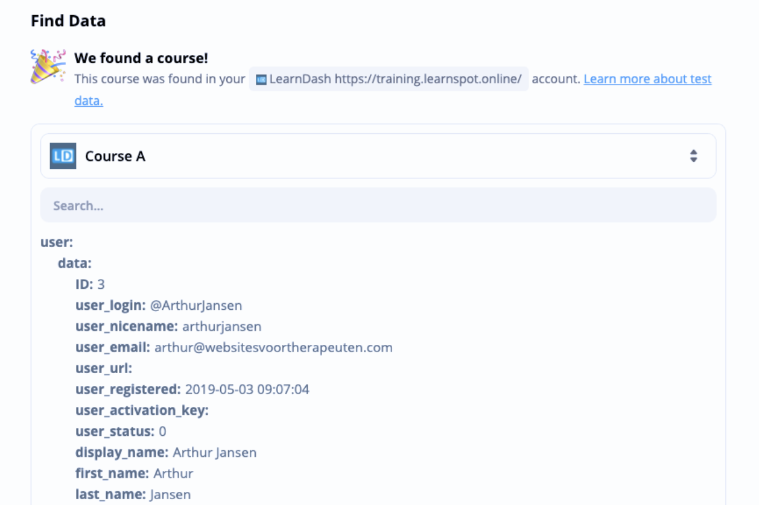Click the up-down arrows of Course A selector
The image size is (759, 510).
(x=694, y=156)
